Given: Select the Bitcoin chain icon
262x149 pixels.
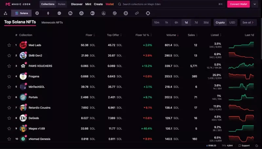Looking at the screenshot, I should point(37,13).
